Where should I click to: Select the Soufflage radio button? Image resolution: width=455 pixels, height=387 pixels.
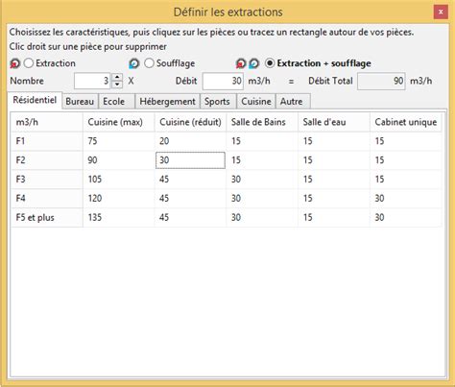coord(149,63)
